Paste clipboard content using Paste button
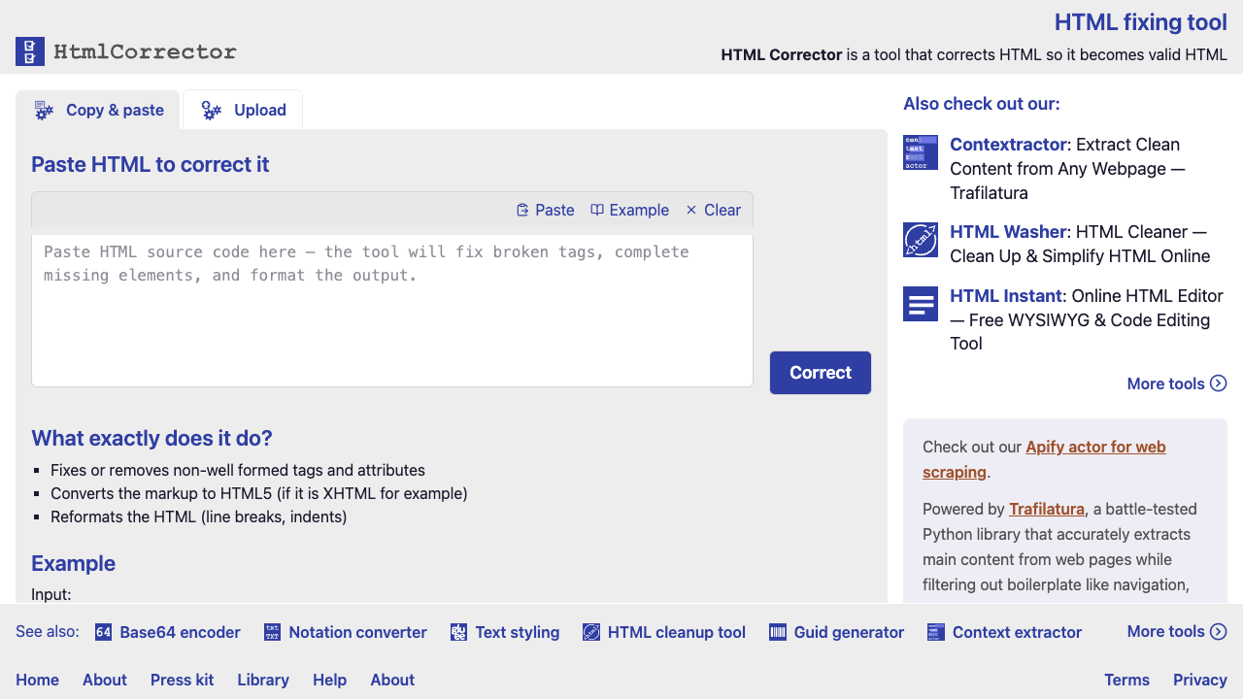1243x699 pixels. point(545,210)
